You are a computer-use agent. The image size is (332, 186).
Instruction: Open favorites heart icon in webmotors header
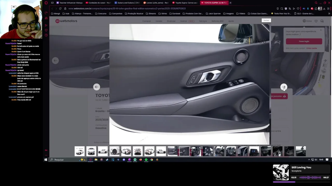(x=316, y=21)
